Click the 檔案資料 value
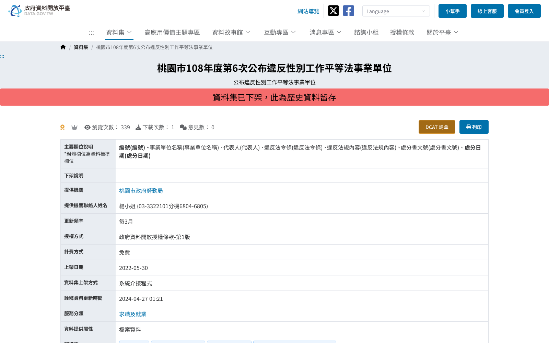549x343 pixels. point(130,330)
